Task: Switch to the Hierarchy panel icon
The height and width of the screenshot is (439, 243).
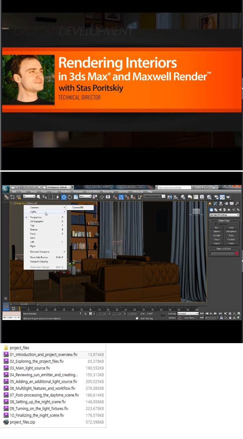Action: (221, 203)
